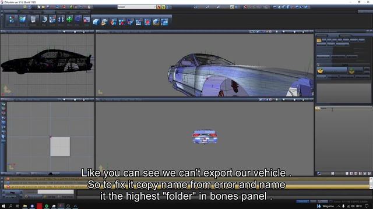This screenshot has height=209, width=373.
Task: Open the Screen coordinate system dropdown
Action: pos(137,7)
